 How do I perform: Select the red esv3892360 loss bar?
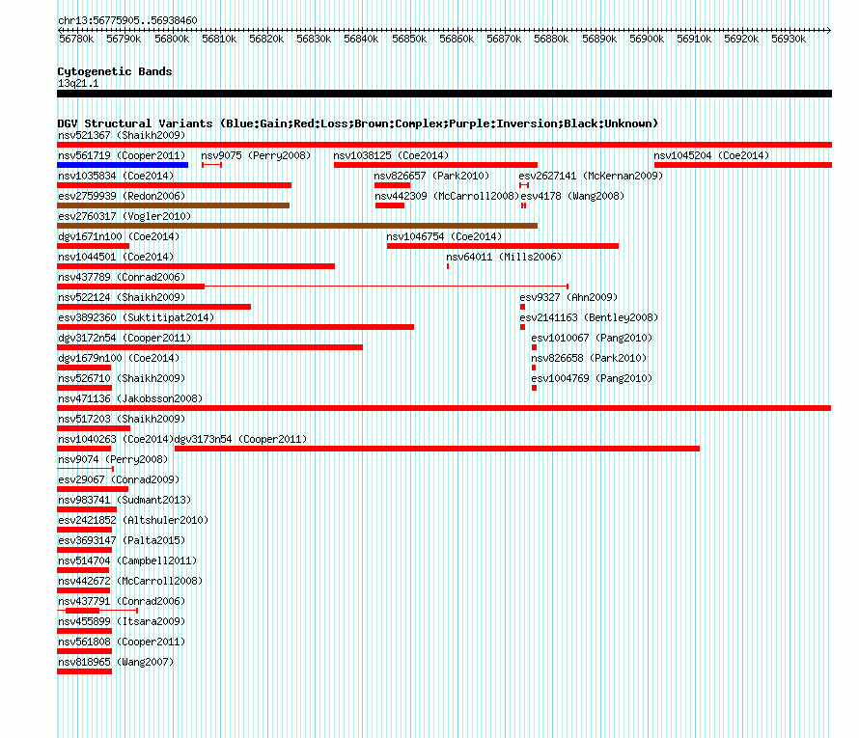(x=236, y=327)
